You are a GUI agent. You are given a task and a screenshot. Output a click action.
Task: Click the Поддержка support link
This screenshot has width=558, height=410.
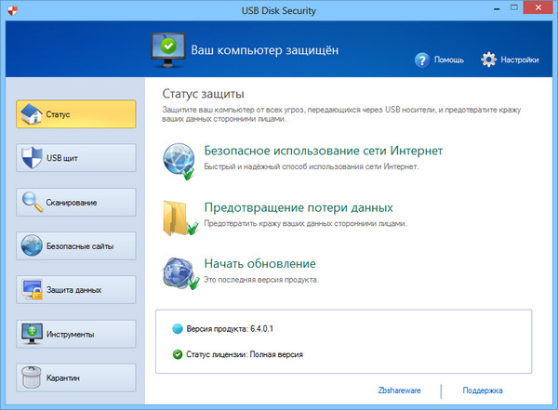pos(483,391)
